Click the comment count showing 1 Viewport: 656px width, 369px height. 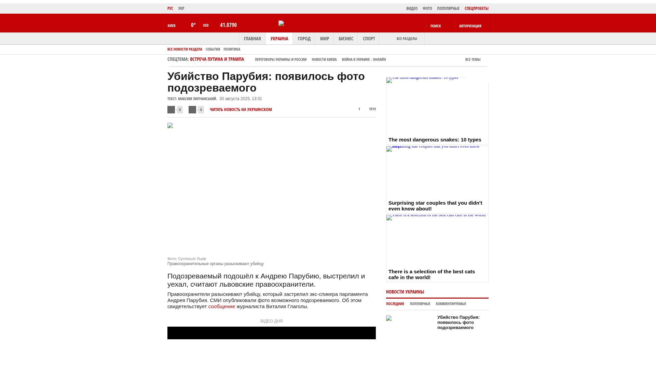tap(359, 109)
